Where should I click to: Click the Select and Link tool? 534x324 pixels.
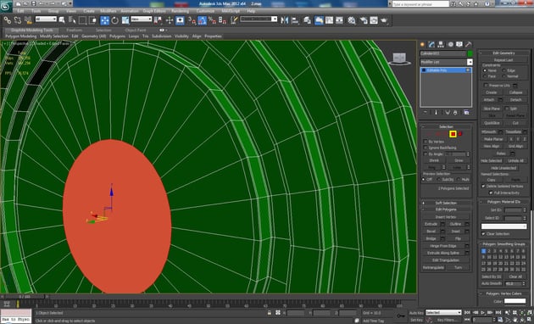pyautogui.click(x=7, y=20)
